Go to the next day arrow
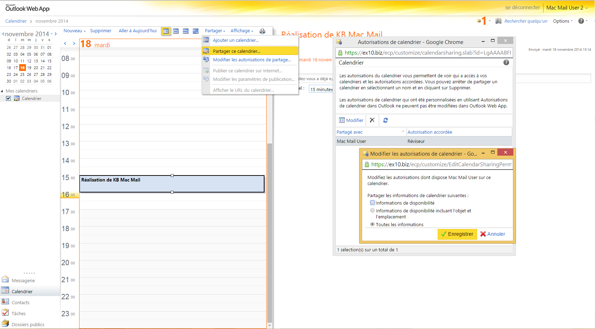The height and width of the screenshot is (329, 595). (74, 44)
